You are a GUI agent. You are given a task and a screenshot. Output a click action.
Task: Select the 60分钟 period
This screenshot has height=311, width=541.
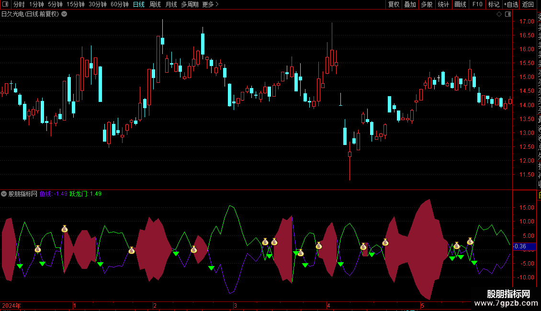click(x=120, y=4)
